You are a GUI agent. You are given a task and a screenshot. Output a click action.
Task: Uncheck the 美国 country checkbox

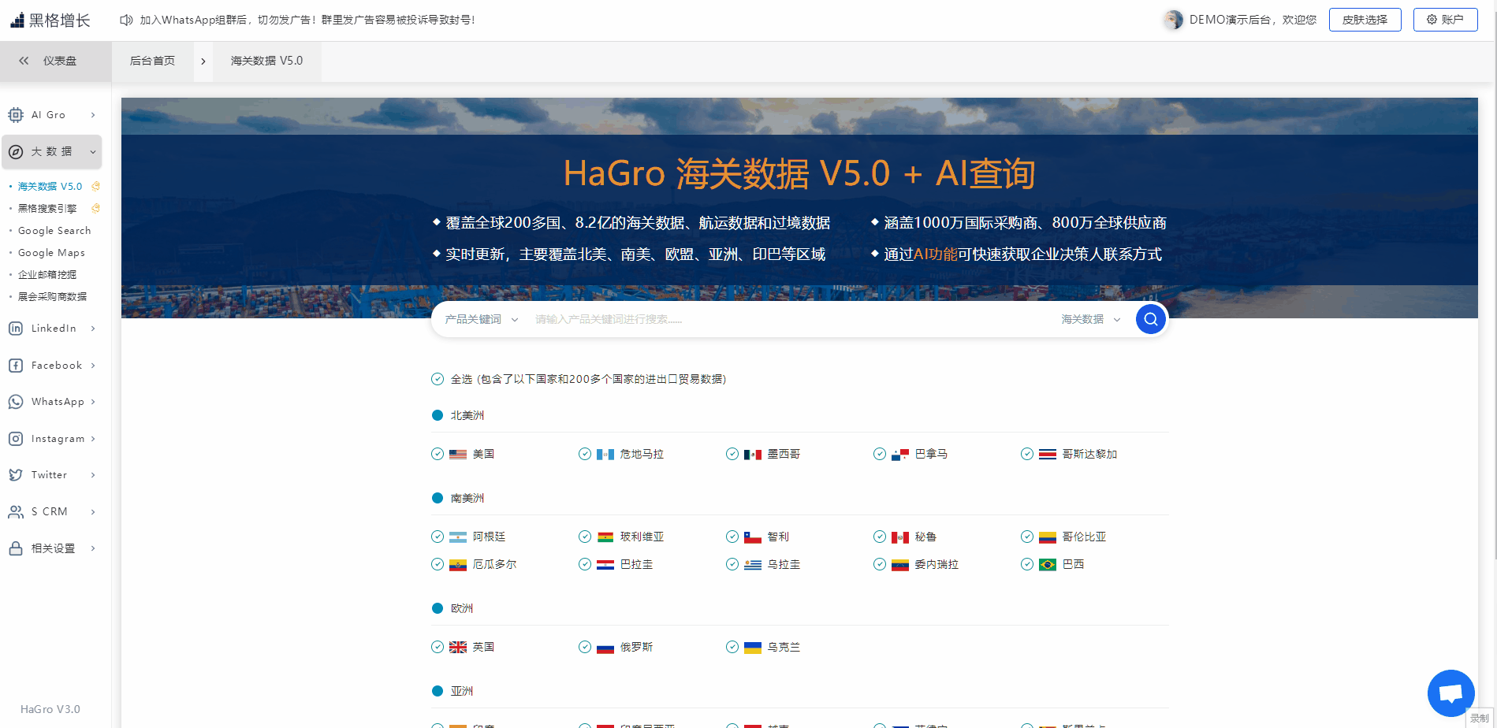pos(438,454)
